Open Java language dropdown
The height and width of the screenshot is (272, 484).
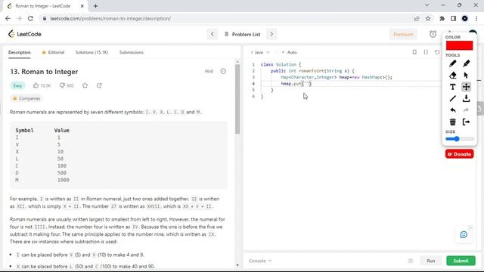point(260,52)
